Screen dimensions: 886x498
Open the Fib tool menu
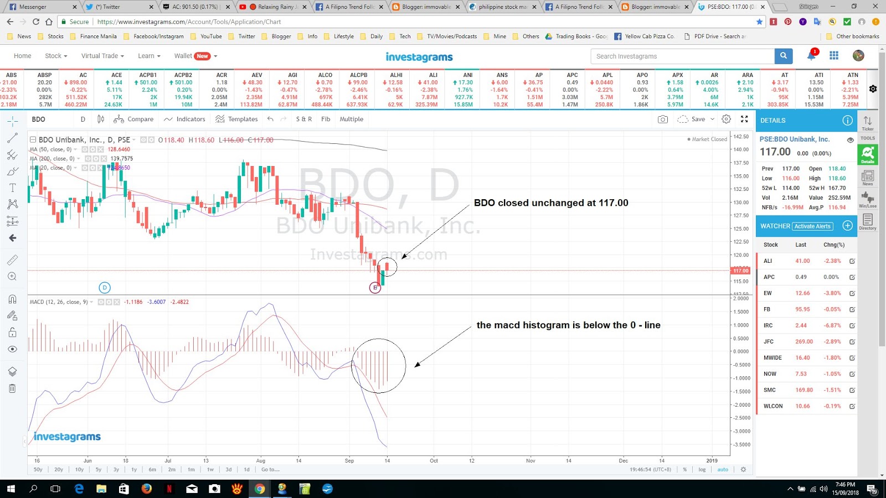(x=326, y=119)
